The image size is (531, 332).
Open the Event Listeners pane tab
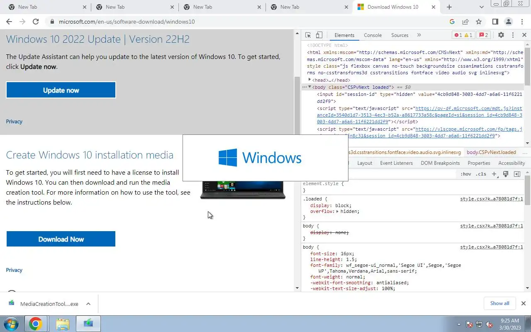coord(397,163)
